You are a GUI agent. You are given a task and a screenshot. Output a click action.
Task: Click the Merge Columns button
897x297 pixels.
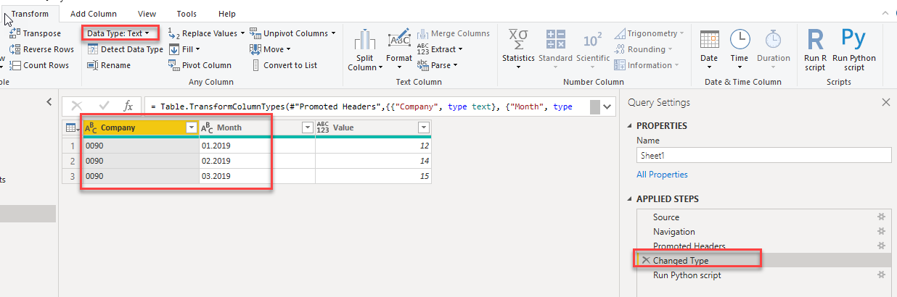[453, 33]
